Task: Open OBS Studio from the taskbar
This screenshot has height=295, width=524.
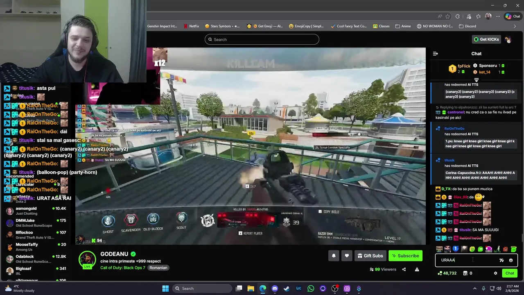Action: pos(335,288)
